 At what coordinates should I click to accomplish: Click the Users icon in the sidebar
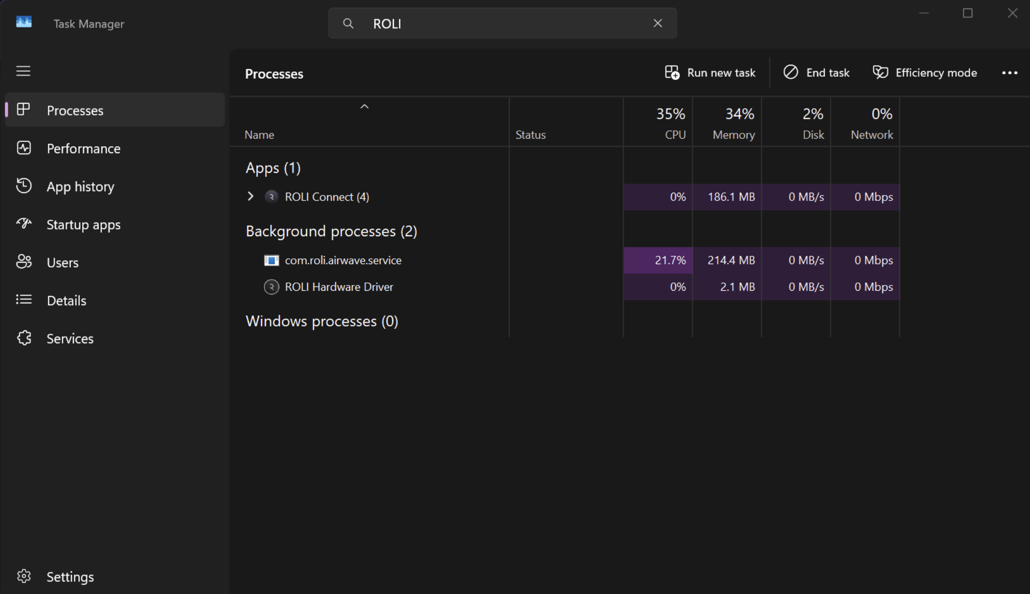click(24, 262)
